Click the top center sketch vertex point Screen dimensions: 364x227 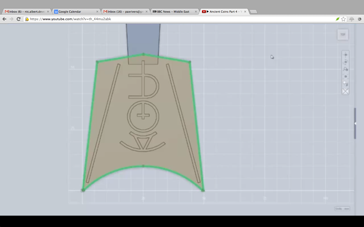click(143, 54)
